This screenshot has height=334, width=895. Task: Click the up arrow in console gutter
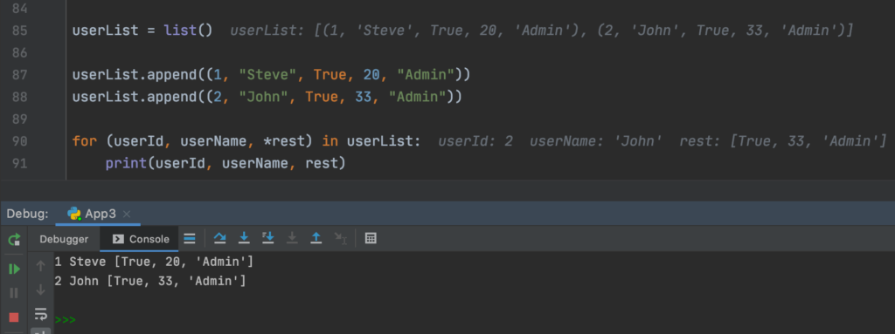click(x=40, y=266)
